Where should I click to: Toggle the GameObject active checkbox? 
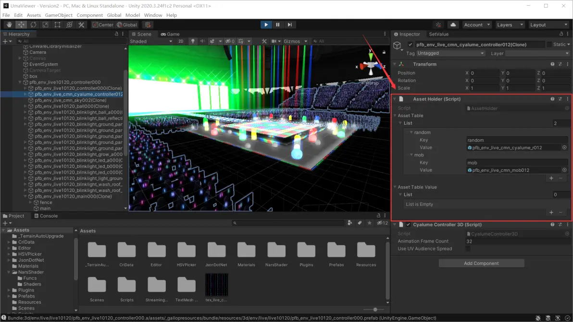(410, 45)
